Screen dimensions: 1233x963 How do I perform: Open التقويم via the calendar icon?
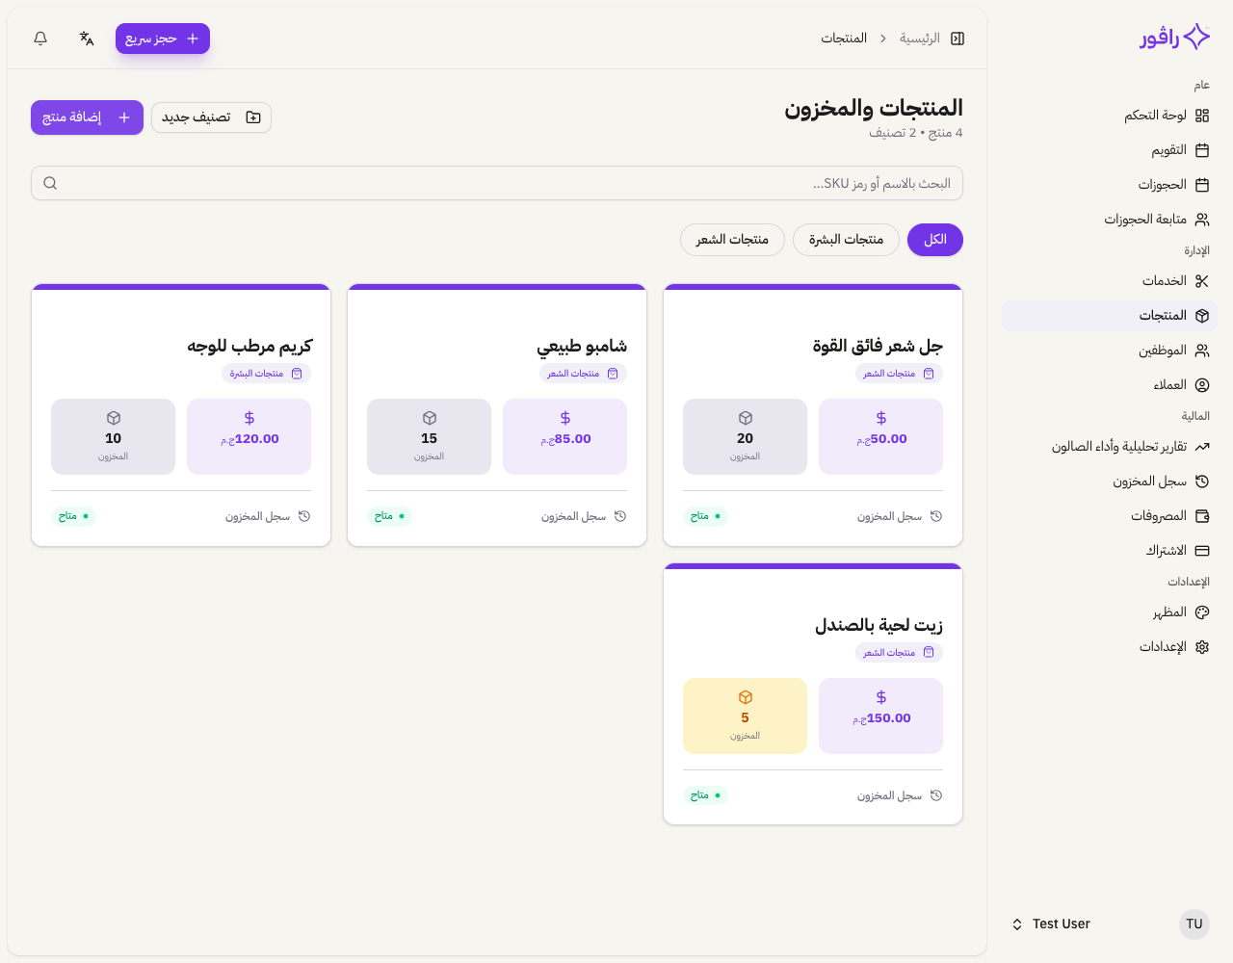(1201, 149)
